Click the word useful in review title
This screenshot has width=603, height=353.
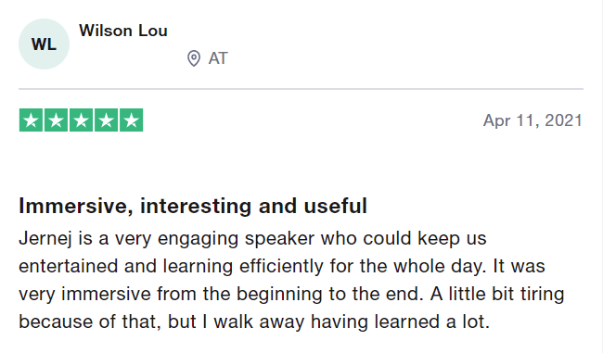coord(335,206)
